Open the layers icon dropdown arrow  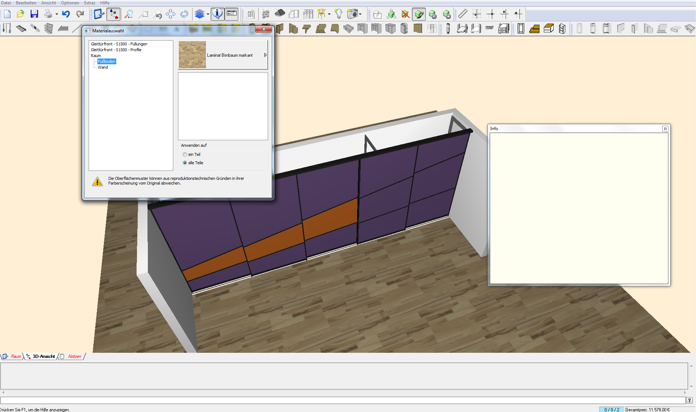pyautogui.click(x=208, y=15)
